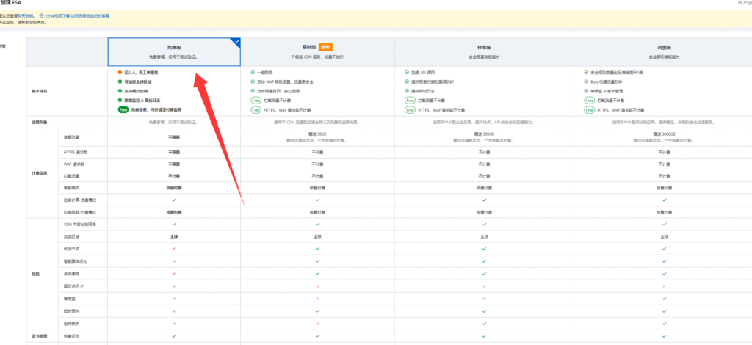Click green check icon beside 加速 API 调用
This screenshot has height=345, width=752.
[408, 73]
